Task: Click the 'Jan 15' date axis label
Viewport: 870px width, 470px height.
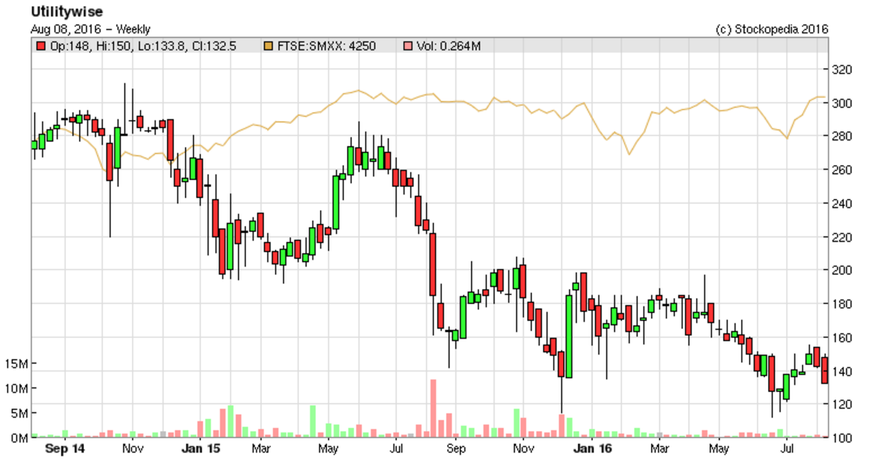Action: 201,448
